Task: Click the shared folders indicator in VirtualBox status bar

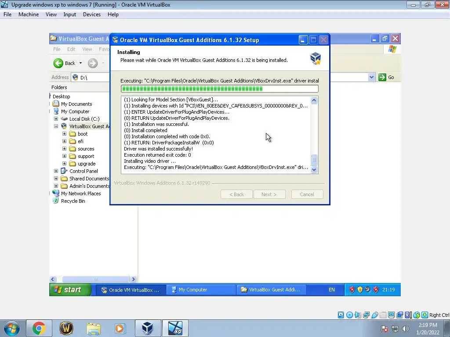Action: (x=383, y=315)
